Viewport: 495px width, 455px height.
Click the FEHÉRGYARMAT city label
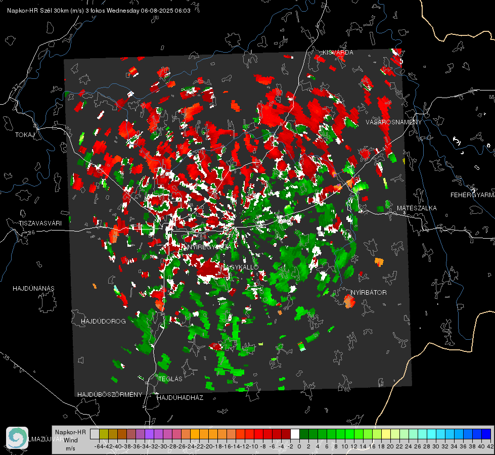[x=472, y=195]
